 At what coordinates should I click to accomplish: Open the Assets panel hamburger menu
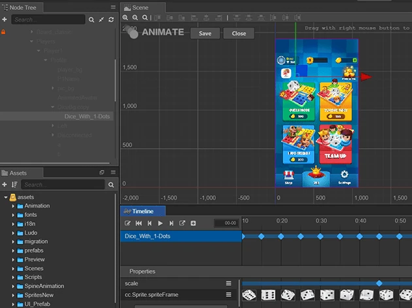112,172
